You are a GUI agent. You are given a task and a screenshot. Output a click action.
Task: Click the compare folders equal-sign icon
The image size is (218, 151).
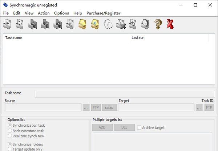pyautogui.click(x=45, y=24)
